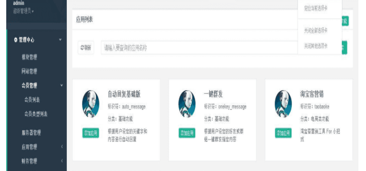Choose 定位当前选项卡 from dropdown menu
The image size is (366, 171).
(x=316, y=8)
